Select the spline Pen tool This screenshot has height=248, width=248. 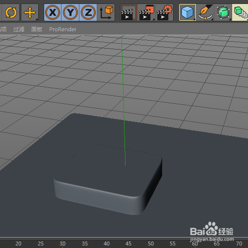(x=205, y=12)
